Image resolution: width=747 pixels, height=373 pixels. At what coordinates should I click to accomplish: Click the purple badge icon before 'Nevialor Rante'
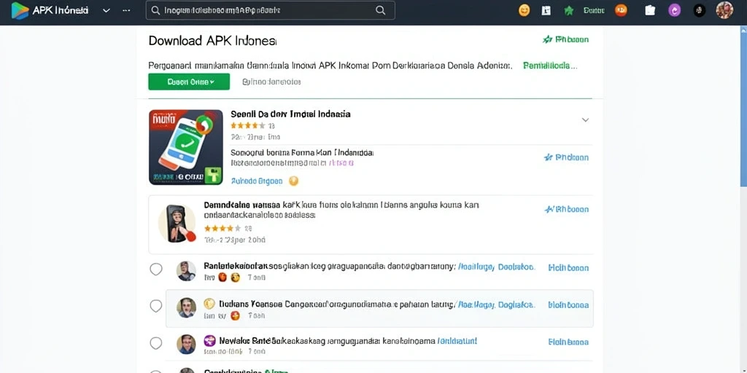[x=209, y=341]
